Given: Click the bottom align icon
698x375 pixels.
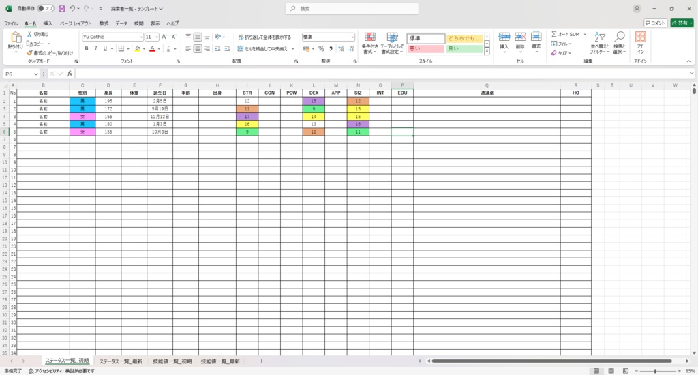Looking at the screenshot, I should 207,37.
